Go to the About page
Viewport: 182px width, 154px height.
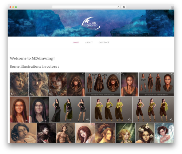point(89,43)
